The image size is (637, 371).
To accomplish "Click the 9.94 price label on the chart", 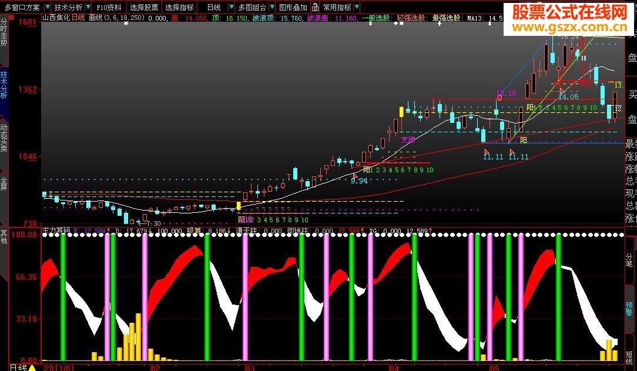I will click(359, 181).
